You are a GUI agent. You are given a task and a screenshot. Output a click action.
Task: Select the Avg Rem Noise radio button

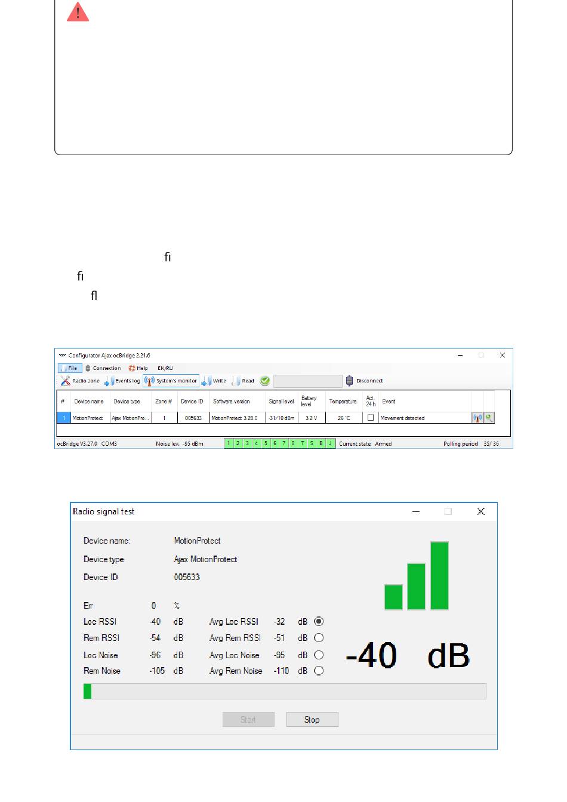319,671
